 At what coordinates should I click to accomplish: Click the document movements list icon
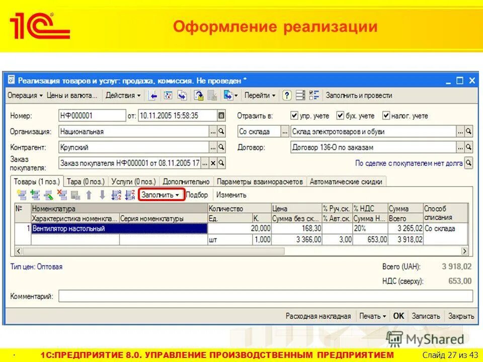[300, 96]
